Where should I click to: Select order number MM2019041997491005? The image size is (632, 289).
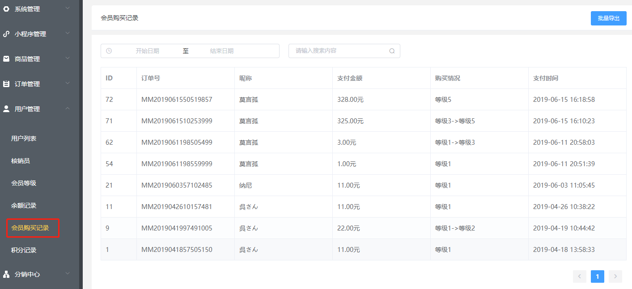[177, 228]
